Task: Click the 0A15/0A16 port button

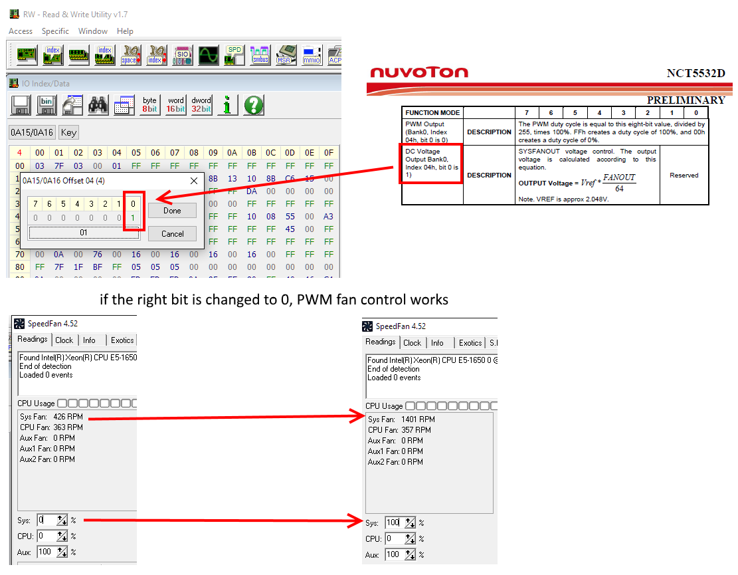Action: [32, 132]
